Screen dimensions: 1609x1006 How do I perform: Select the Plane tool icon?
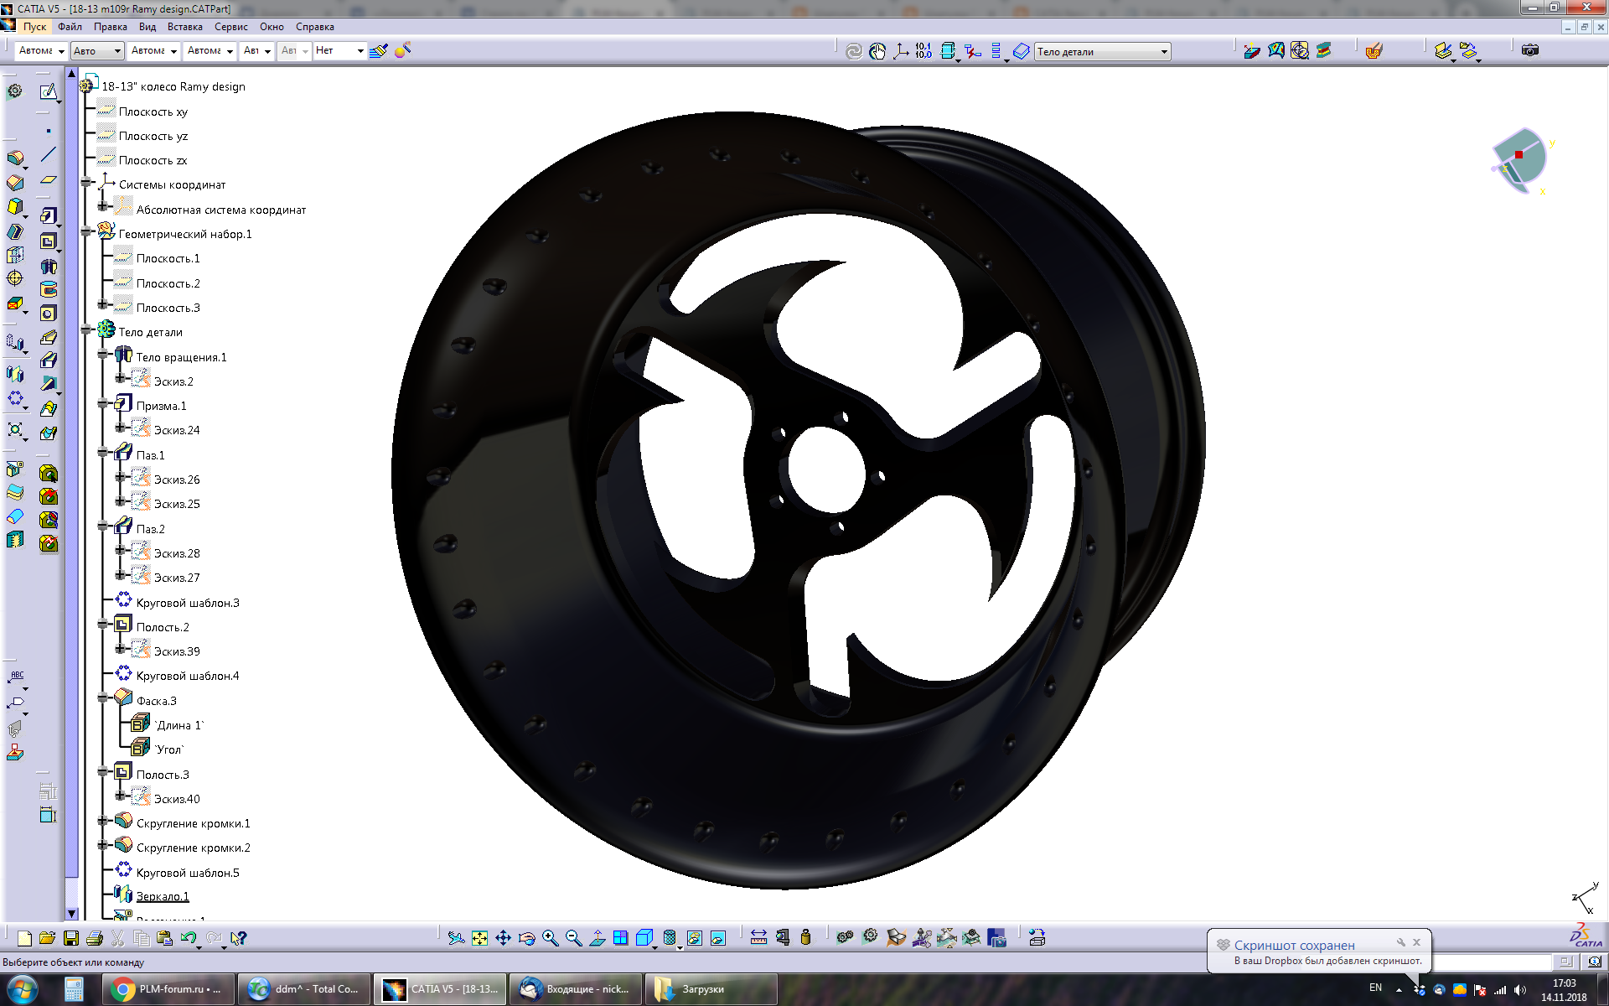coord(49,179)
